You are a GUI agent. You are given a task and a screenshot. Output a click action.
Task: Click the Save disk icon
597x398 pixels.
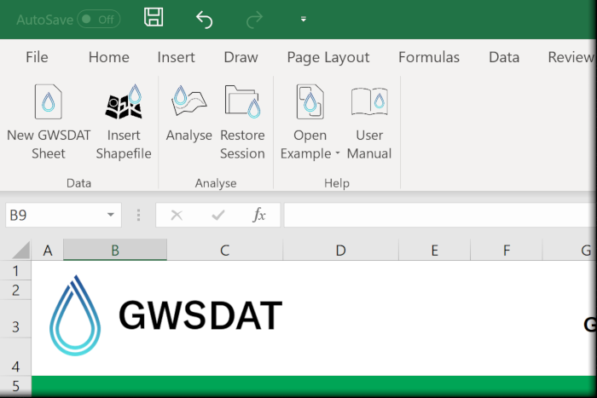click(x=154, y=18)
